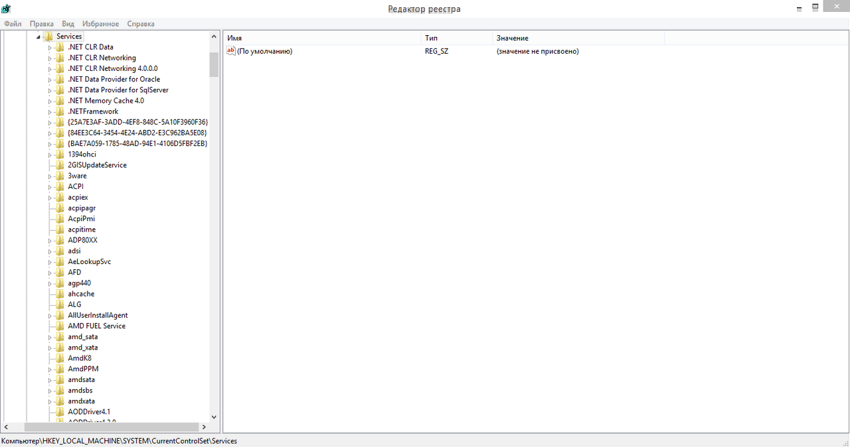Click the folder icon beside .NETFramework
Viewport: 850px width, 447px height.
(60, 111)
